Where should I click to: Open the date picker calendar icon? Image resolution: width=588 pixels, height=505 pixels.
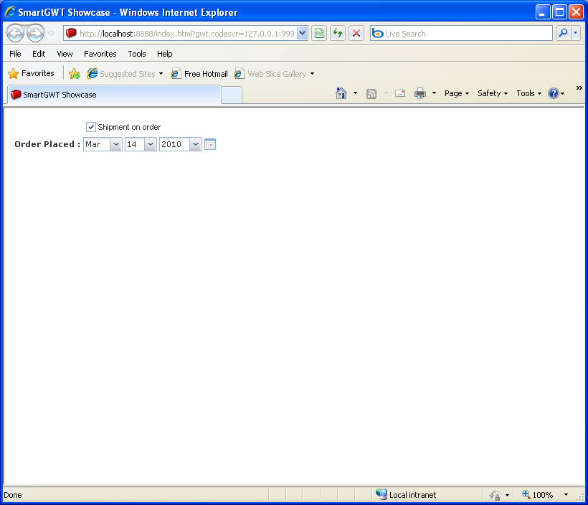click(210, 144)
